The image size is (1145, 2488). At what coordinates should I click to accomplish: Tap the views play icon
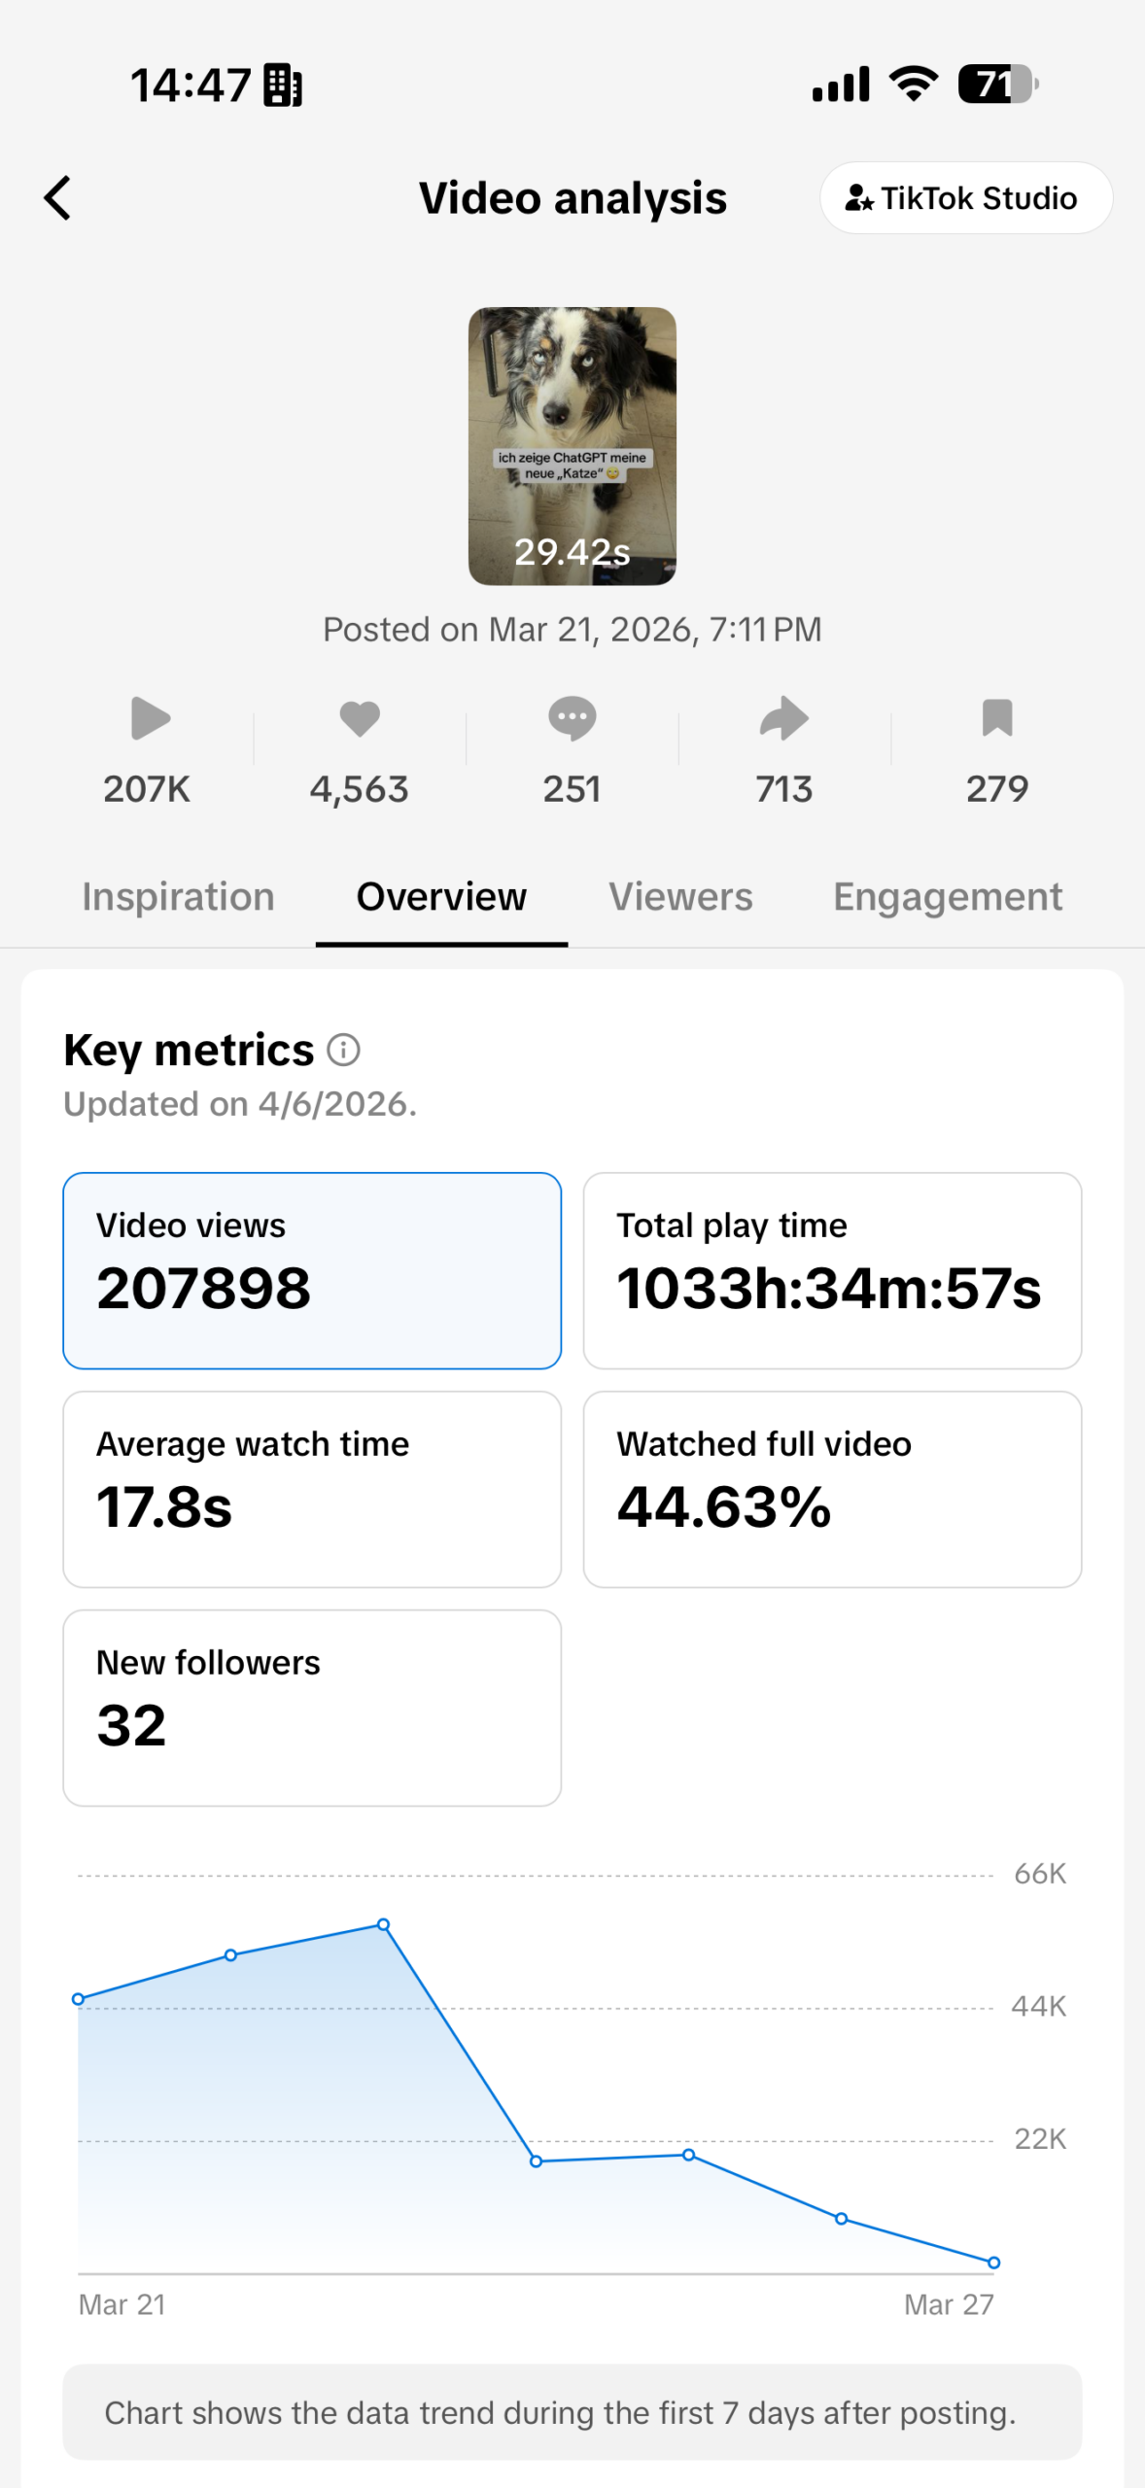click(149, 719)
